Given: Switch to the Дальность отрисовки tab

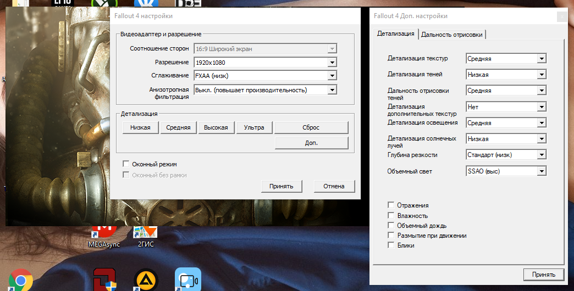Looking at the screenshot, I should pyautogui.click(x=452, y=35).
